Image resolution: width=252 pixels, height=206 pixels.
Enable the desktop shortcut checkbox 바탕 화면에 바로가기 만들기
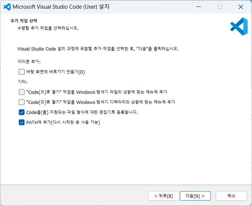coord(22,72)
